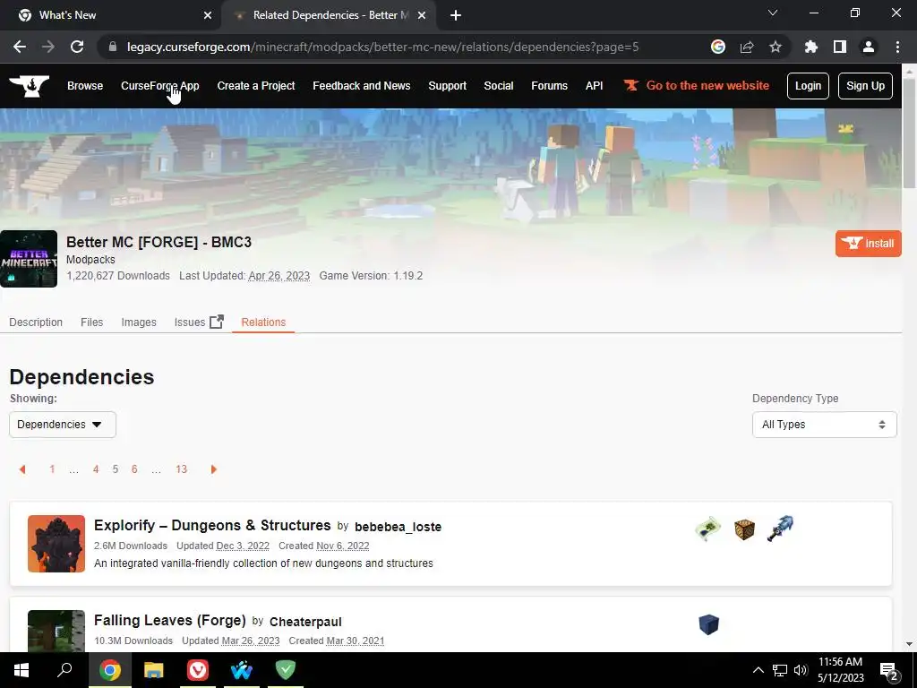Open author bebebea_loste's profile

398,527
